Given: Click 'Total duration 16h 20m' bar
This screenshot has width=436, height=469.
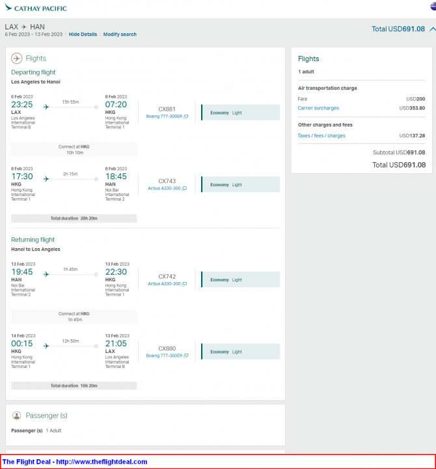Looking at the screenshot, I should coord(74,386).
